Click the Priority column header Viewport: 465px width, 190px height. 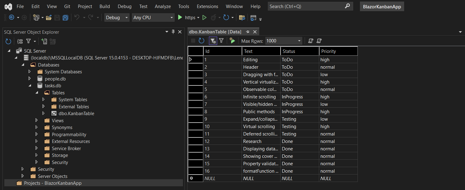(338, 51)
